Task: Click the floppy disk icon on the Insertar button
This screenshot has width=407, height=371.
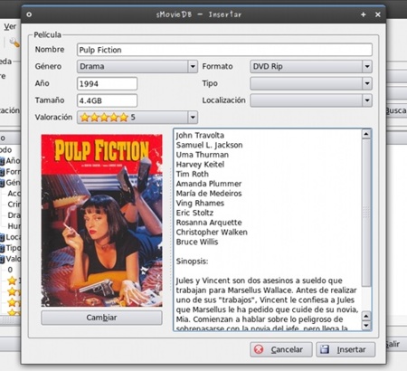Action: coord(325,349)
